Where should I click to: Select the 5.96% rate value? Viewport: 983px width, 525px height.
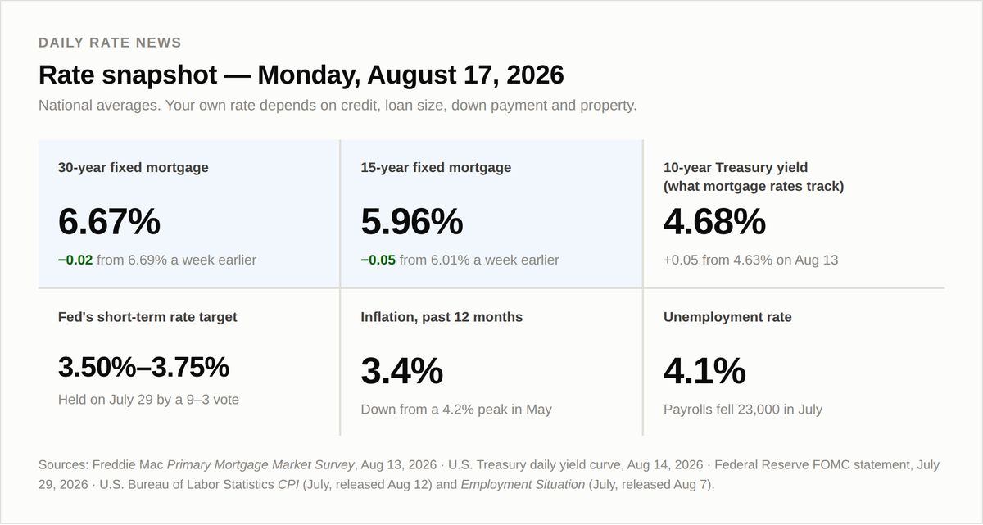point(412,222)
